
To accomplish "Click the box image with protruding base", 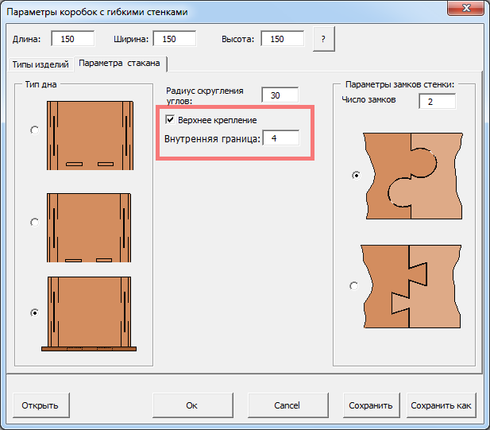I will click(89, 314).
